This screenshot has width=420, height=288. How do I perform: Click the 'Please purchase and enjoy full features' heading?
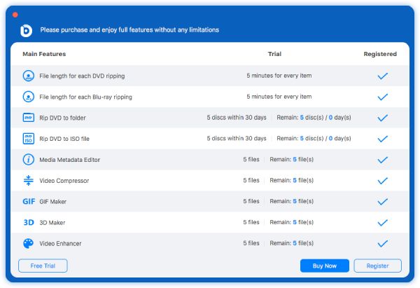coord(129,29)
